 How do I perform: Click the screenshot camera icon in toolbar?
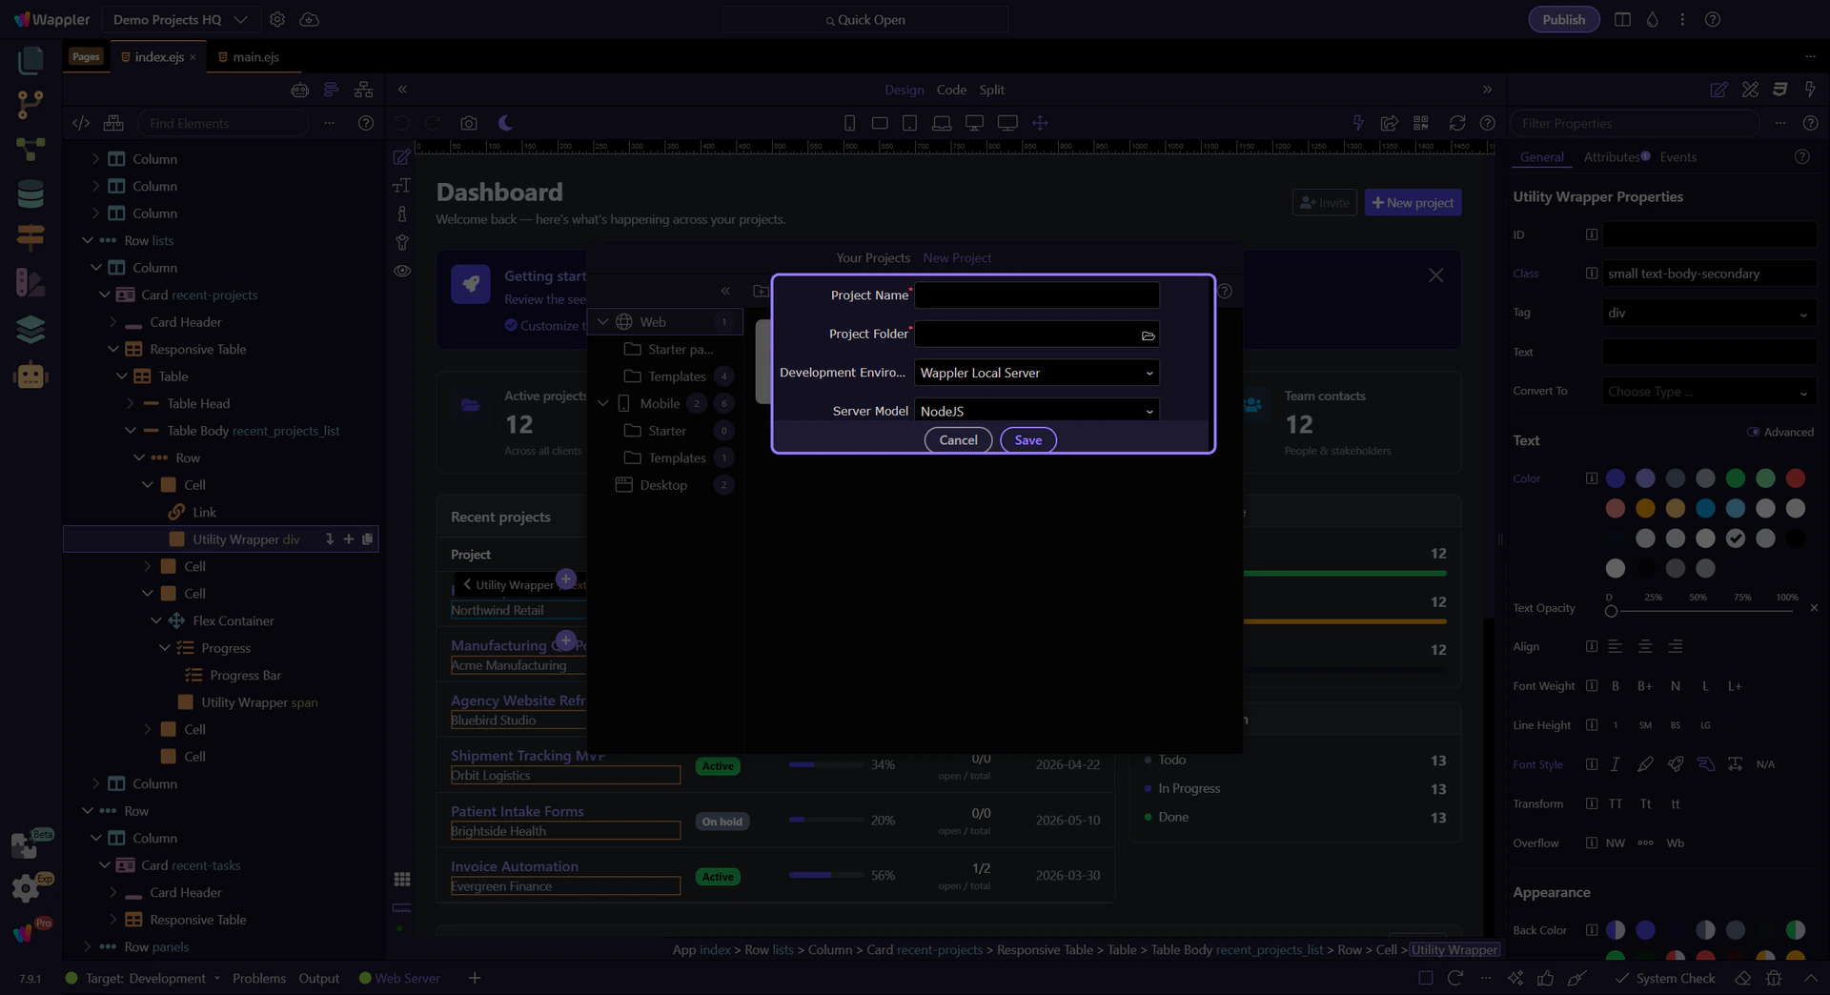(x=468, y=123)
